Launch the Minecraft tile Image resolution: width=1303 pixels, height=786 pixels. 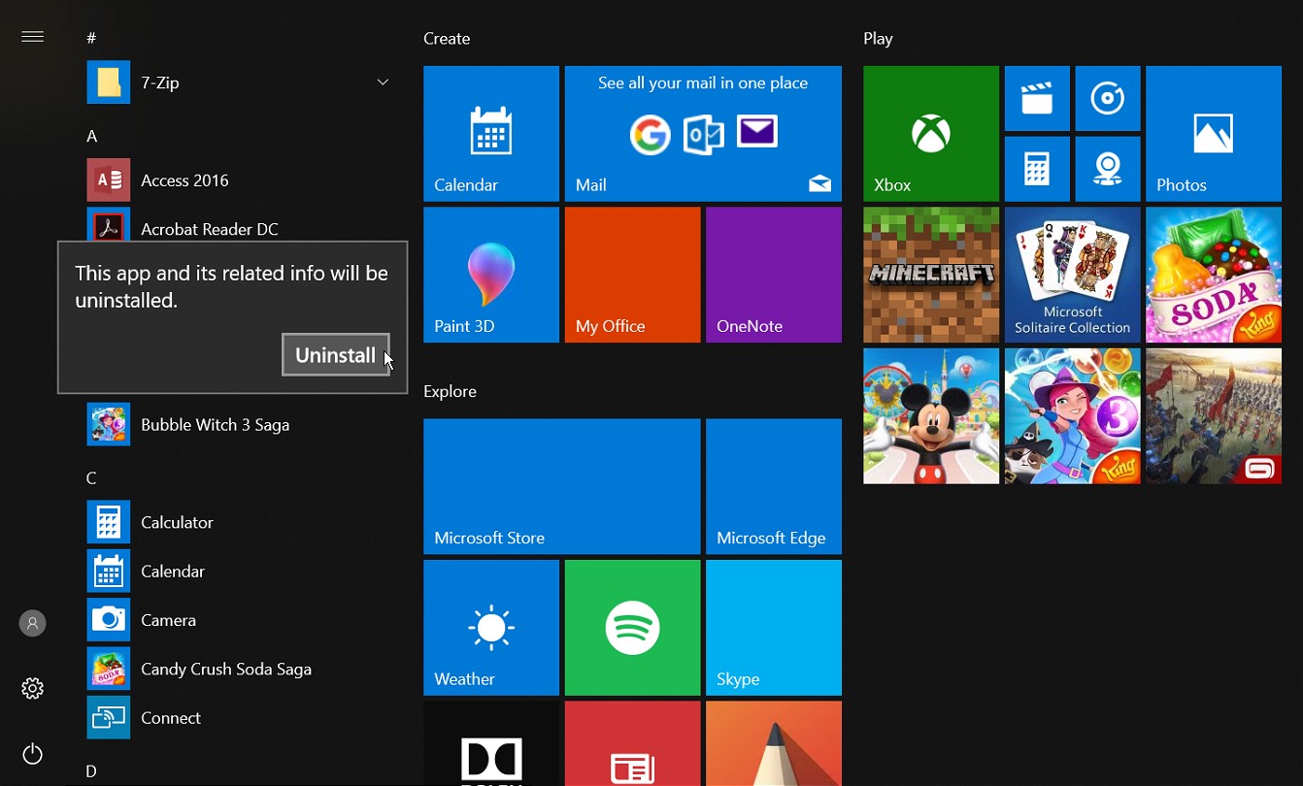coord(931,275)
